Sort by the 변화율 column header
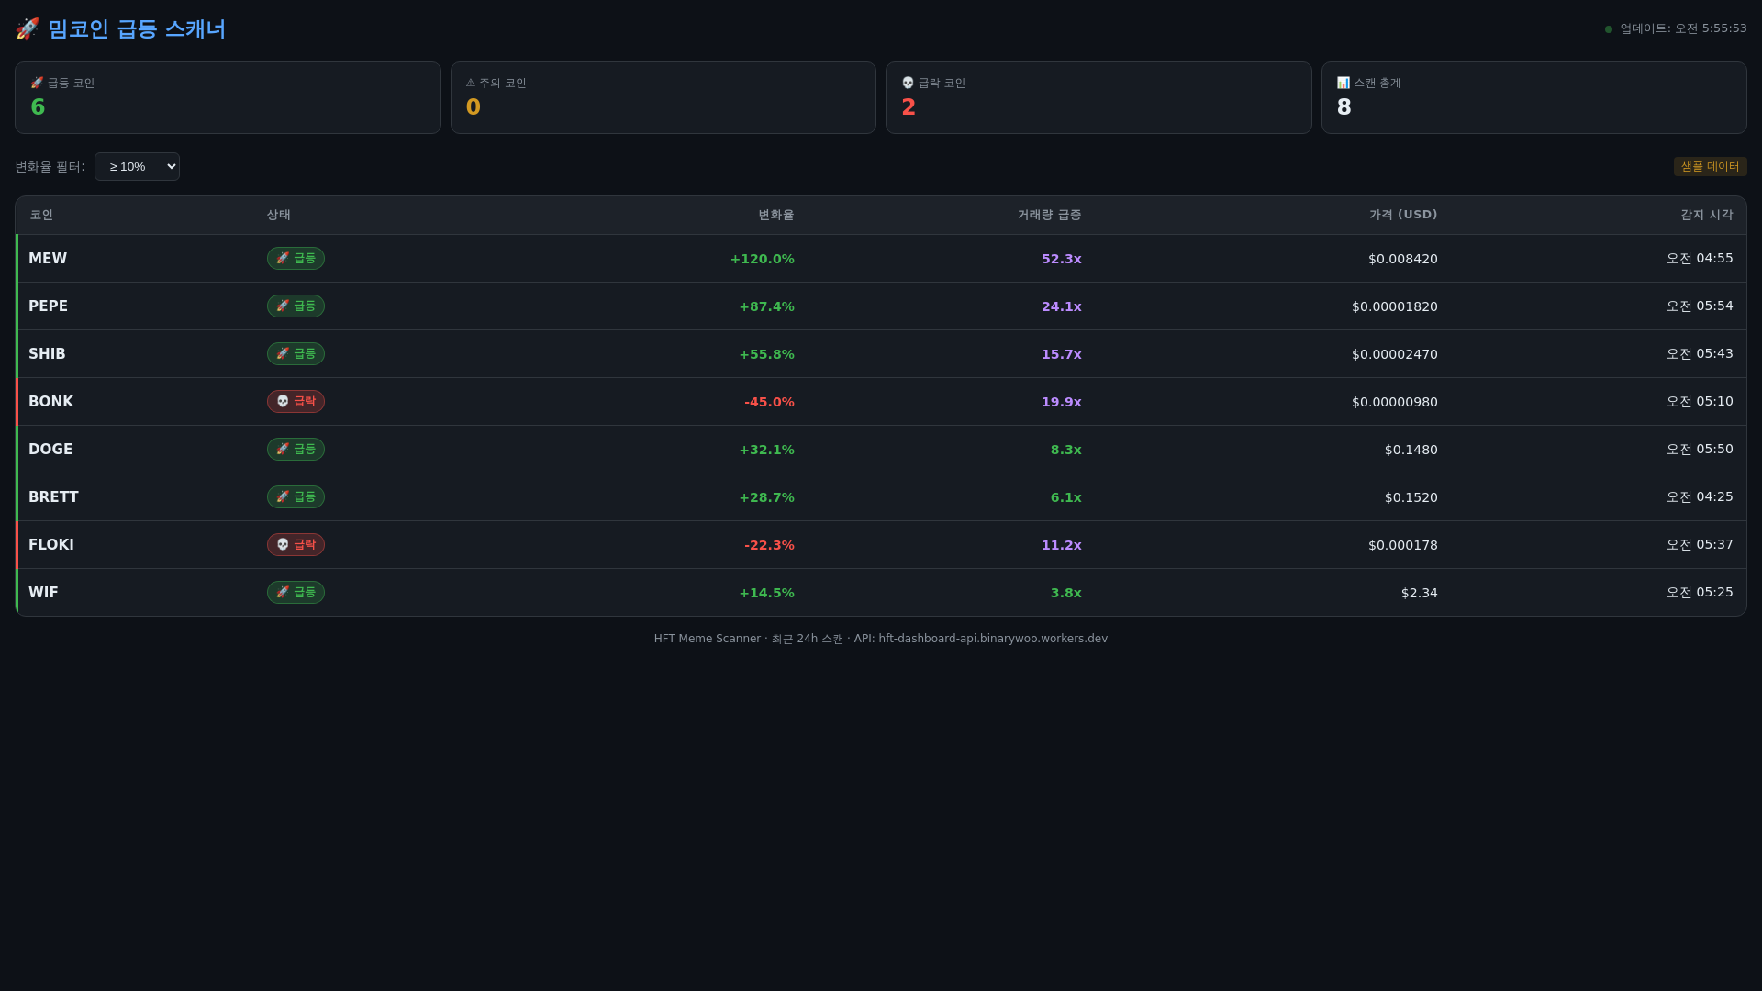1762x991 pixels. [x=775, y=215]
